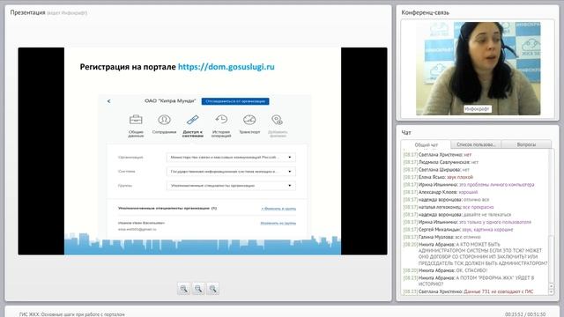
Task: Click the наталья легоконец: все прекрасно message
Action: click(x=449, y=207)
